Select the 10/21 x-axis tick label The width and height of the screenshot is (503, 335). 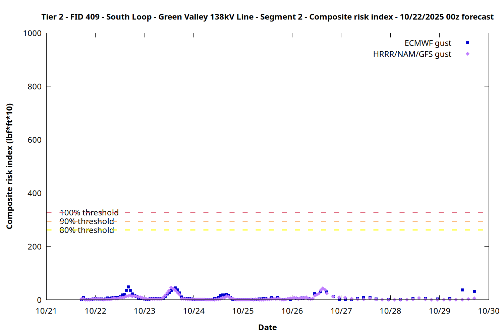(46, 311)
